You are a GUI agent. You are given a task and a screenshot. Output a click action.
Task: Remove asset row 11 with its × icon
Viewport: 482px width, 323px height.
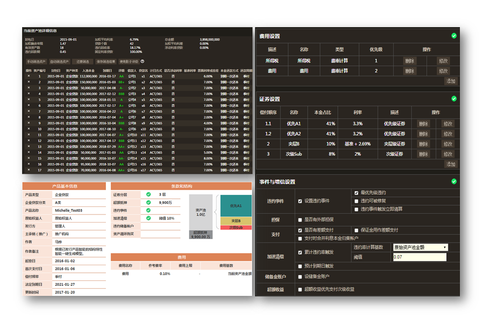(29, 135)
